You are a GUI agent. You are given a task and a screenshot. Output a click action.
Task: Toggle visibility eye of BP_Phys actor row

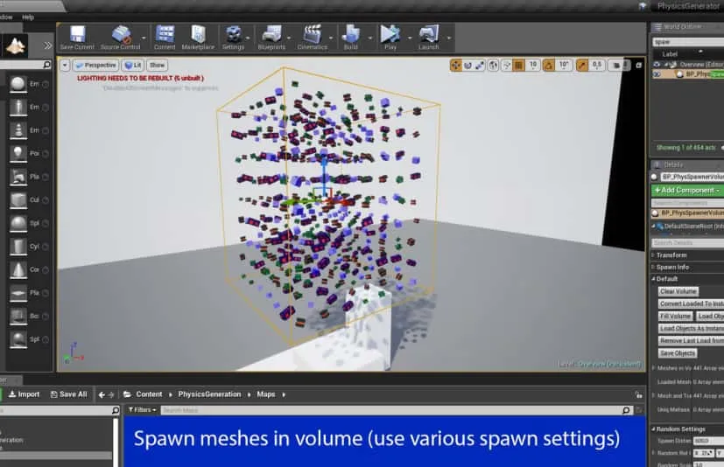click(x=657, y=73)
